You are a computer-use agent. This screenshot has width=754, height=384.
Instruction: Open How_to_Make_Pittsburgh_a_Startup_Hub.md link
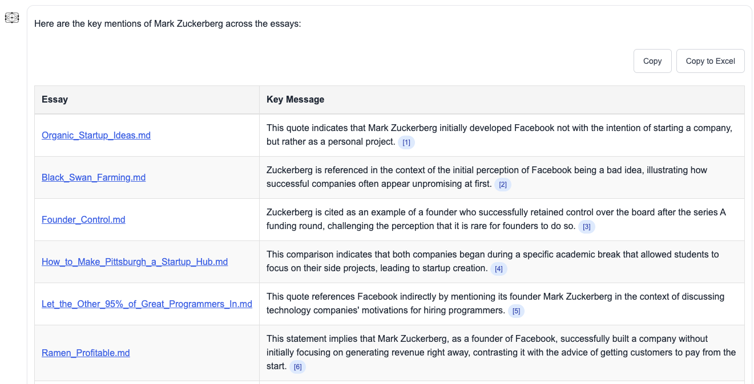[135, 262]
